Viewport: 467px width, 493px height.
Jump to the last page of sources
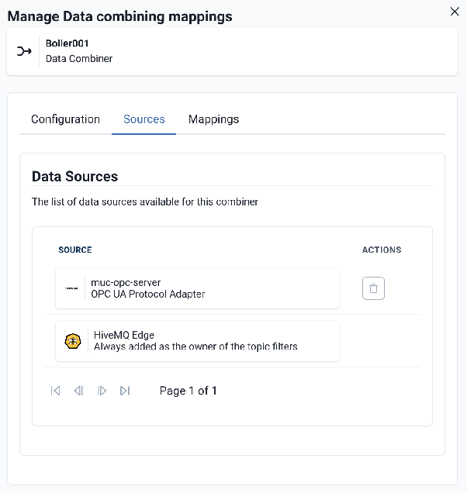click(125, 391)
